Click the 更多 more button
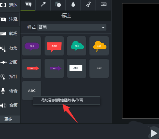Image resolution: width=159 pixels, height=139 pixels. (10, 119)
